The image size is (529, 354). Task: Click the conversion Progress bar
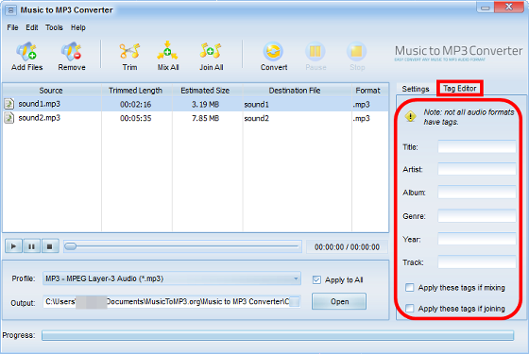(278, 335)
